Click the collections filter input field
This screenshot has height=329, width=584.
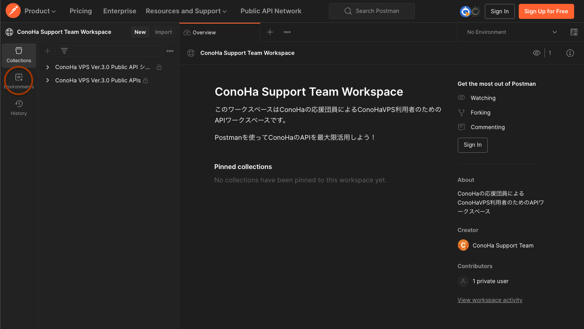pos(109,51)
